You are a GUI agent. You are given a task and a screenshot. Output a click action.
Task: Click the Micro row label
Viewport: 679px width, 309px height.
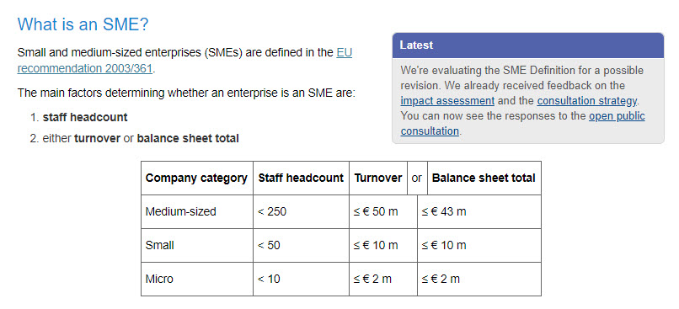point(197,280)
